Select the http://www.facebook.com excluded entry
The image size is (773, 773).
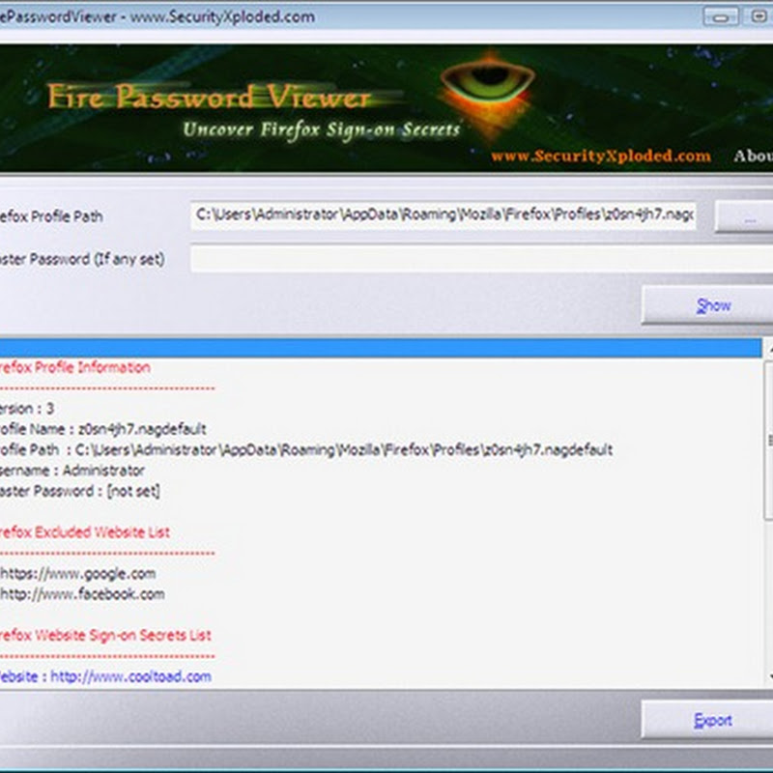pos(82,594)
